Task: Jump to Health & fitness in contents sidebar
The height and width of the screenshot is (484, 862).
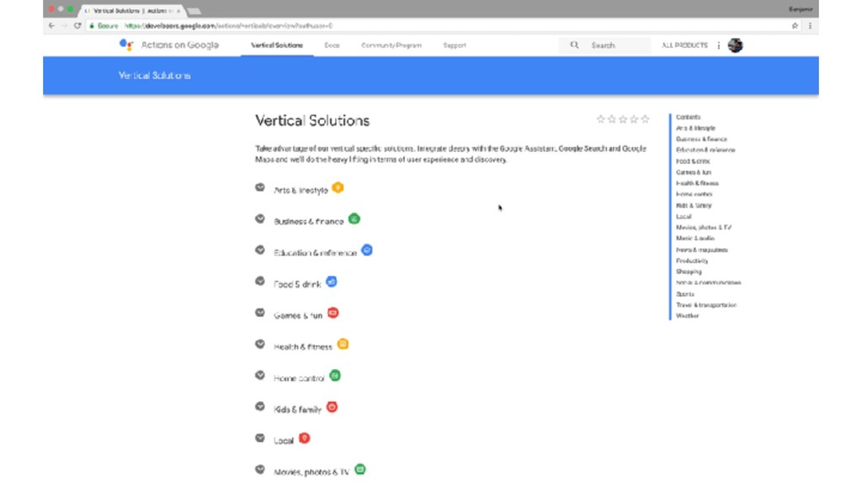Action: [697, 183]
